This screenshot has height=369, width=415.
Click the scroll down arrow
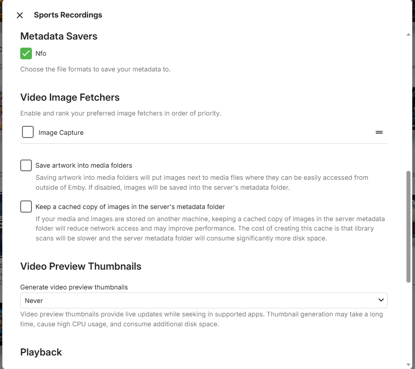click(x=408, y=365)
